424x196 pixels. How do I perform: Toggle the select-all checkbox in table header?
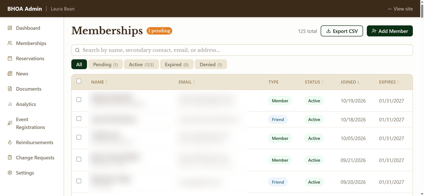(x=79, y=81)
